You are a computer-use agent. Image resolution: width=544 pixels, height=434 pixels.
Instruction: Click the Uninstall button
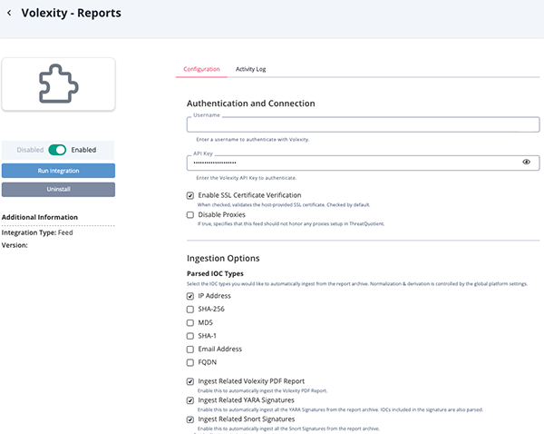pos(58,190)
